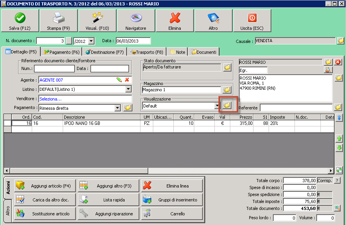
Task: Open the Note tab
Action: 177,52
